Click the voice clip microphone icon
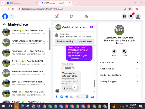The width and height of the screenshot is (145, 109). [x=56, y=97]
